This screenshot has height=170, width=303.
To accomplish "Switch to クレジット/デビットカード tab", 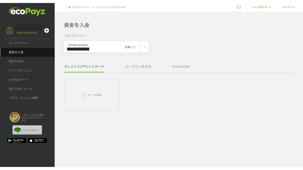I will pos(84,67).
